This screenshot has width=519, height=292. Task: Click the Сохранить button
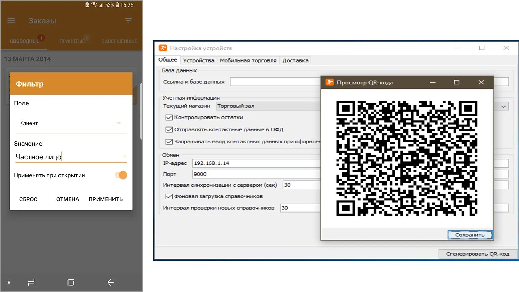coord(470,235)
